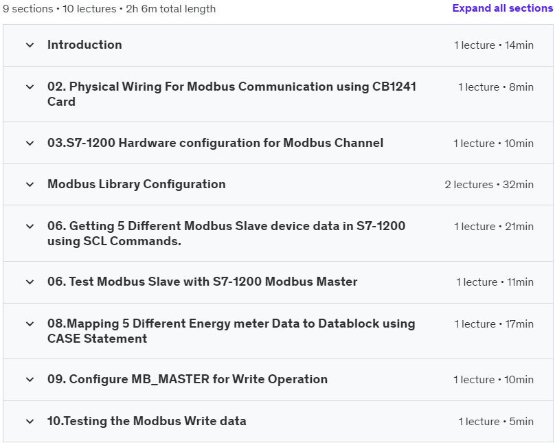The width and height of the screenshot is (555, 443).
Task: Click 09. Configure MB_MASTER for Write Operation
Action: (187, 379)
